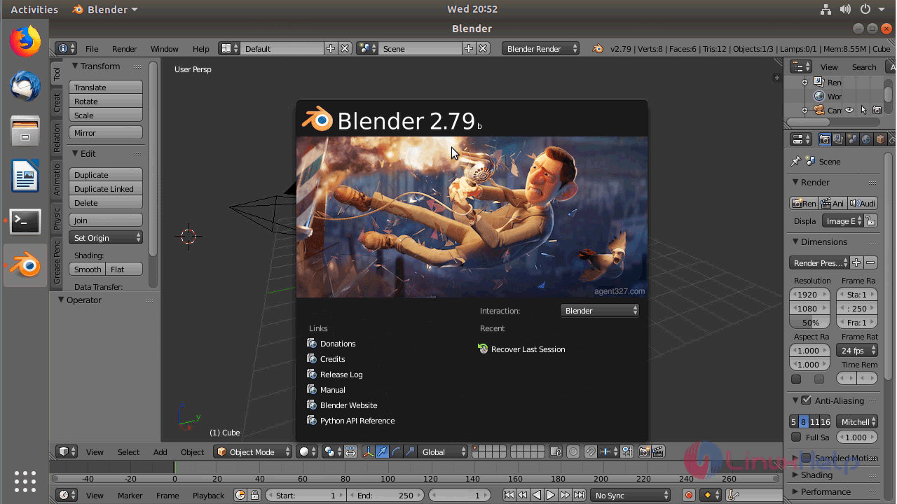This screenshot has width=897, height=504.
Task: Open the 3D view editor type icon
Action: pos(67,451)
